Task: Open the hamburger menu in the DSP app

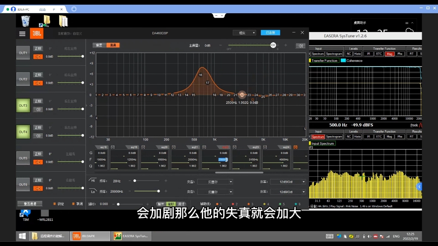Action: pyautogui.click(x=22, y=33)
